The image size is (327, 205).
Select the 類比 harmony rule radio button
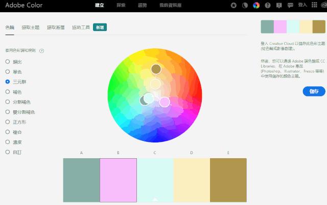coord(8,61)
